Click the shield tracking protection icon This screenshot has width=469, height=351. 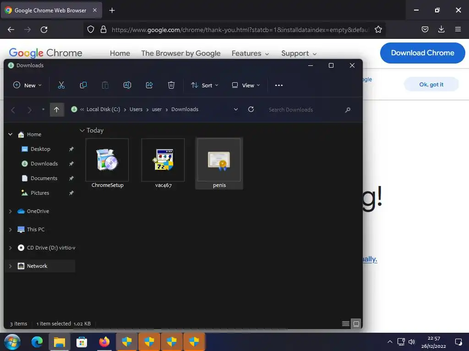coord(91,30)
